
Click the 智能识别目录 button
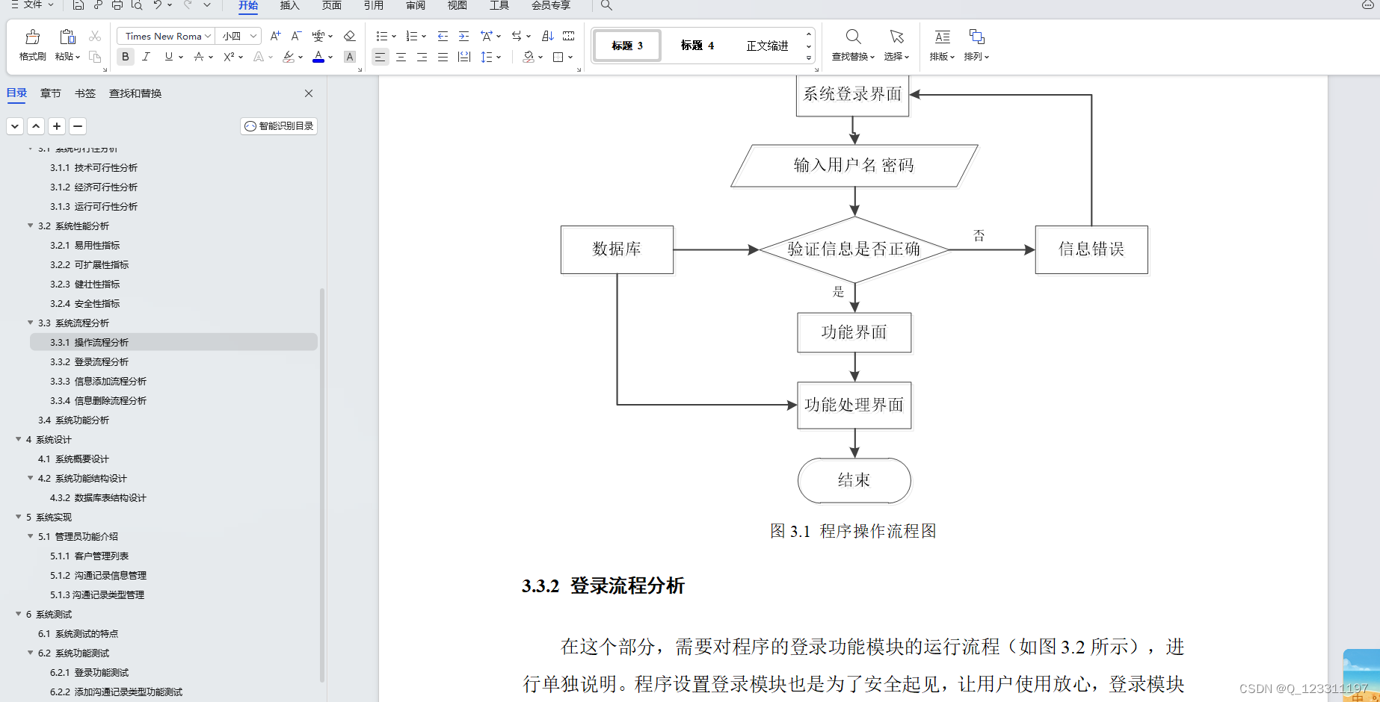(x=279, y=126)
